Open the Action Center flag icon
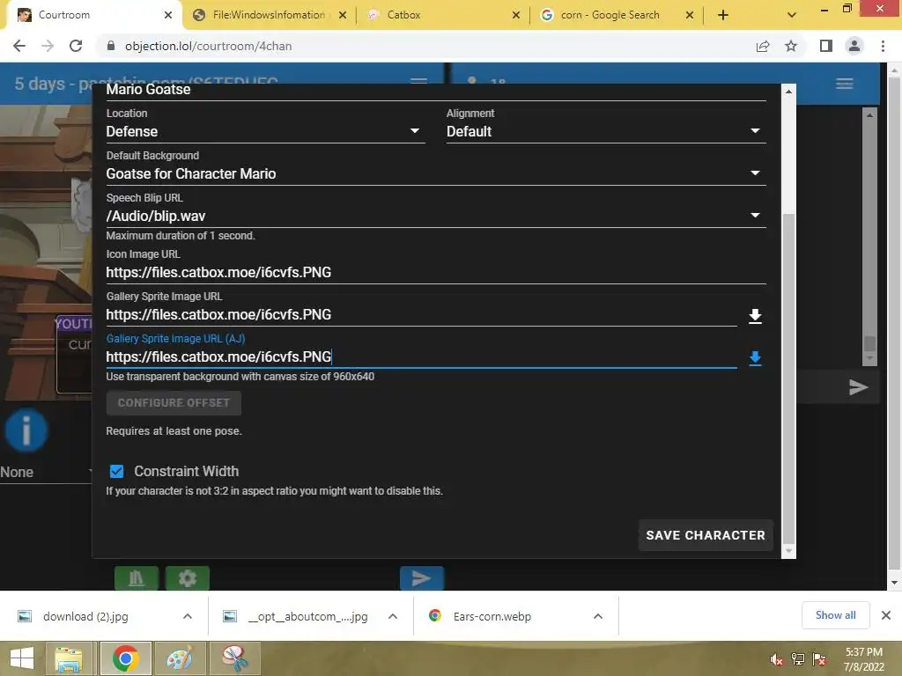 click(820, 659)
